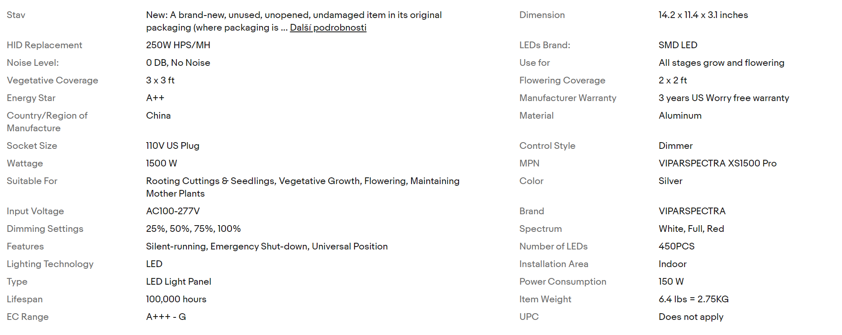Open the "Další podrobnosti" link

[328, 28]
